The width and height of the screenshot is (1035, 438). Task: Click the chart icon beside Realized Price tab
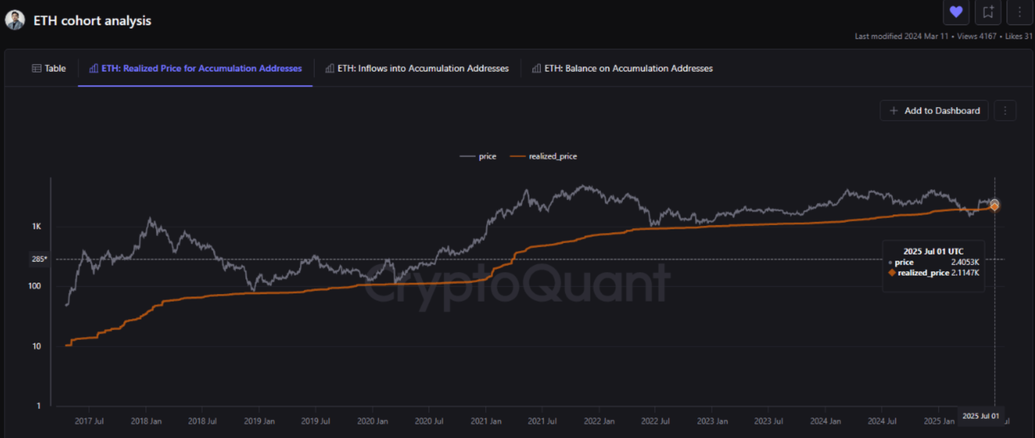(94, 68)
